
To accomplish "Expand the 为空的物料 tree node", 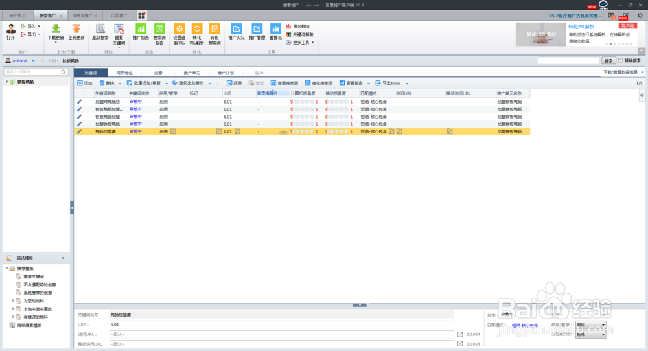I will point(13,300).
